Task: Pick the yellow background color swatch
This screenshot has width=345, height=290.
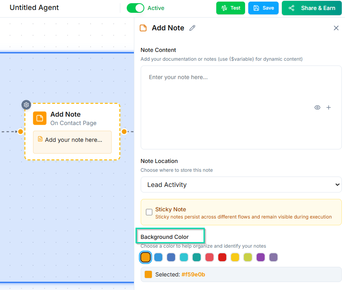Action: (235, 257)
